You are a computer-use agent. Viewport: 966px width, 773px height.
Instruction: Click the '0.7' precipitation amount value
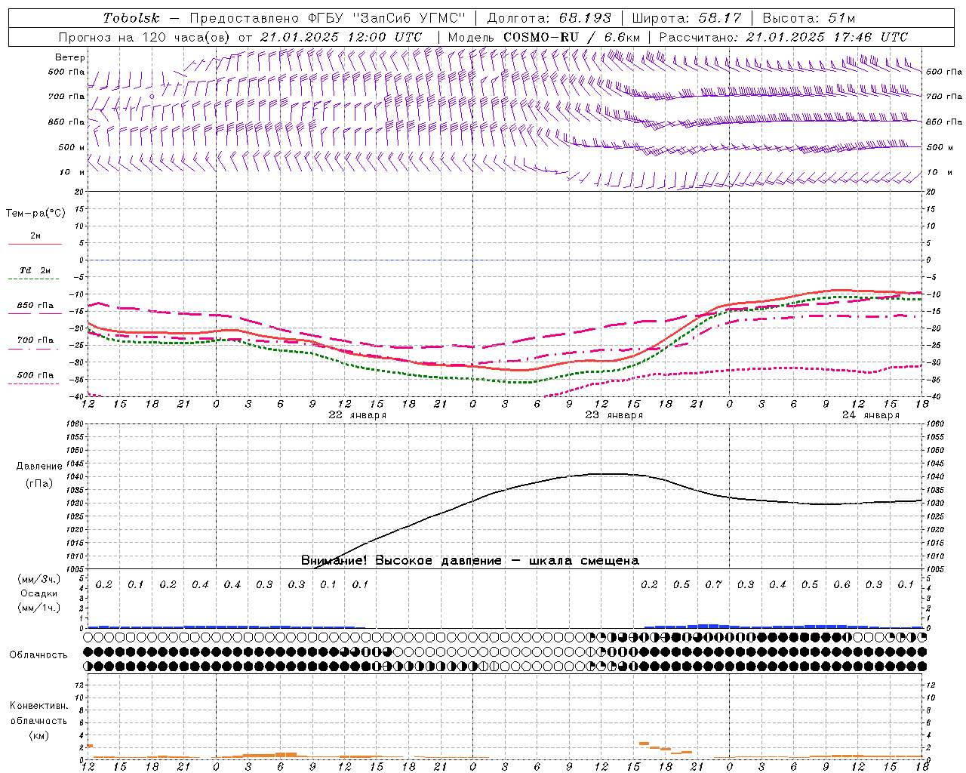(x=713, y=585)
